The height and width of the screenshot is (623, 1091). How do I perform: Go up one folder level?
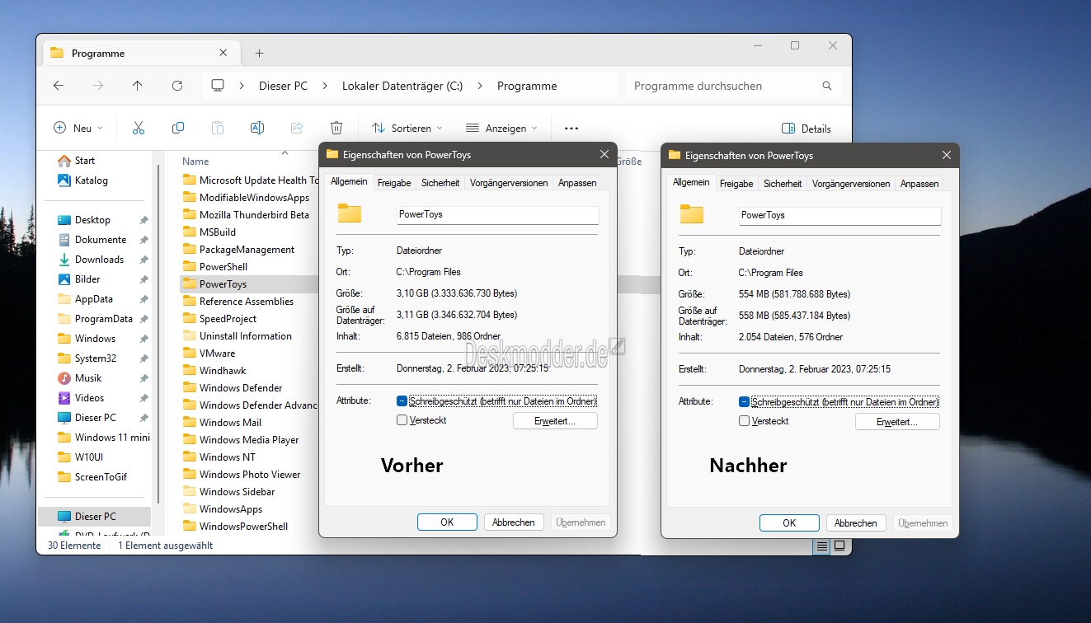tap(137, 86)
